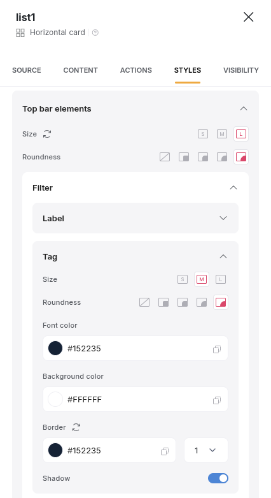Choose maximum roundness icon in Tag section
This screenshot has height=498, width=271.
(221, 302)
